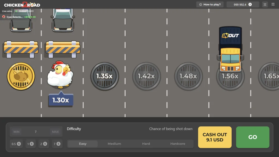
Task: Click the yellow InOut truck
Action: [231, 49]
